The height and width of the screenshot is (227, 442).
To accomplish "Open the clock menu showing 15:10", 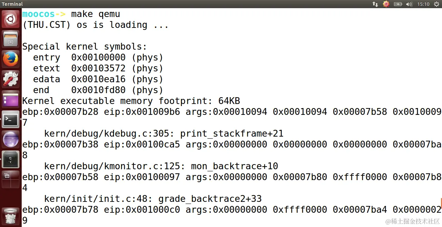I will pyautogui.click(x=423, y=4).
